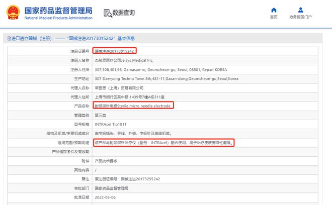Select registration number 国械注进20173015242 value
The image size is (332, 205).
[114, 51]
